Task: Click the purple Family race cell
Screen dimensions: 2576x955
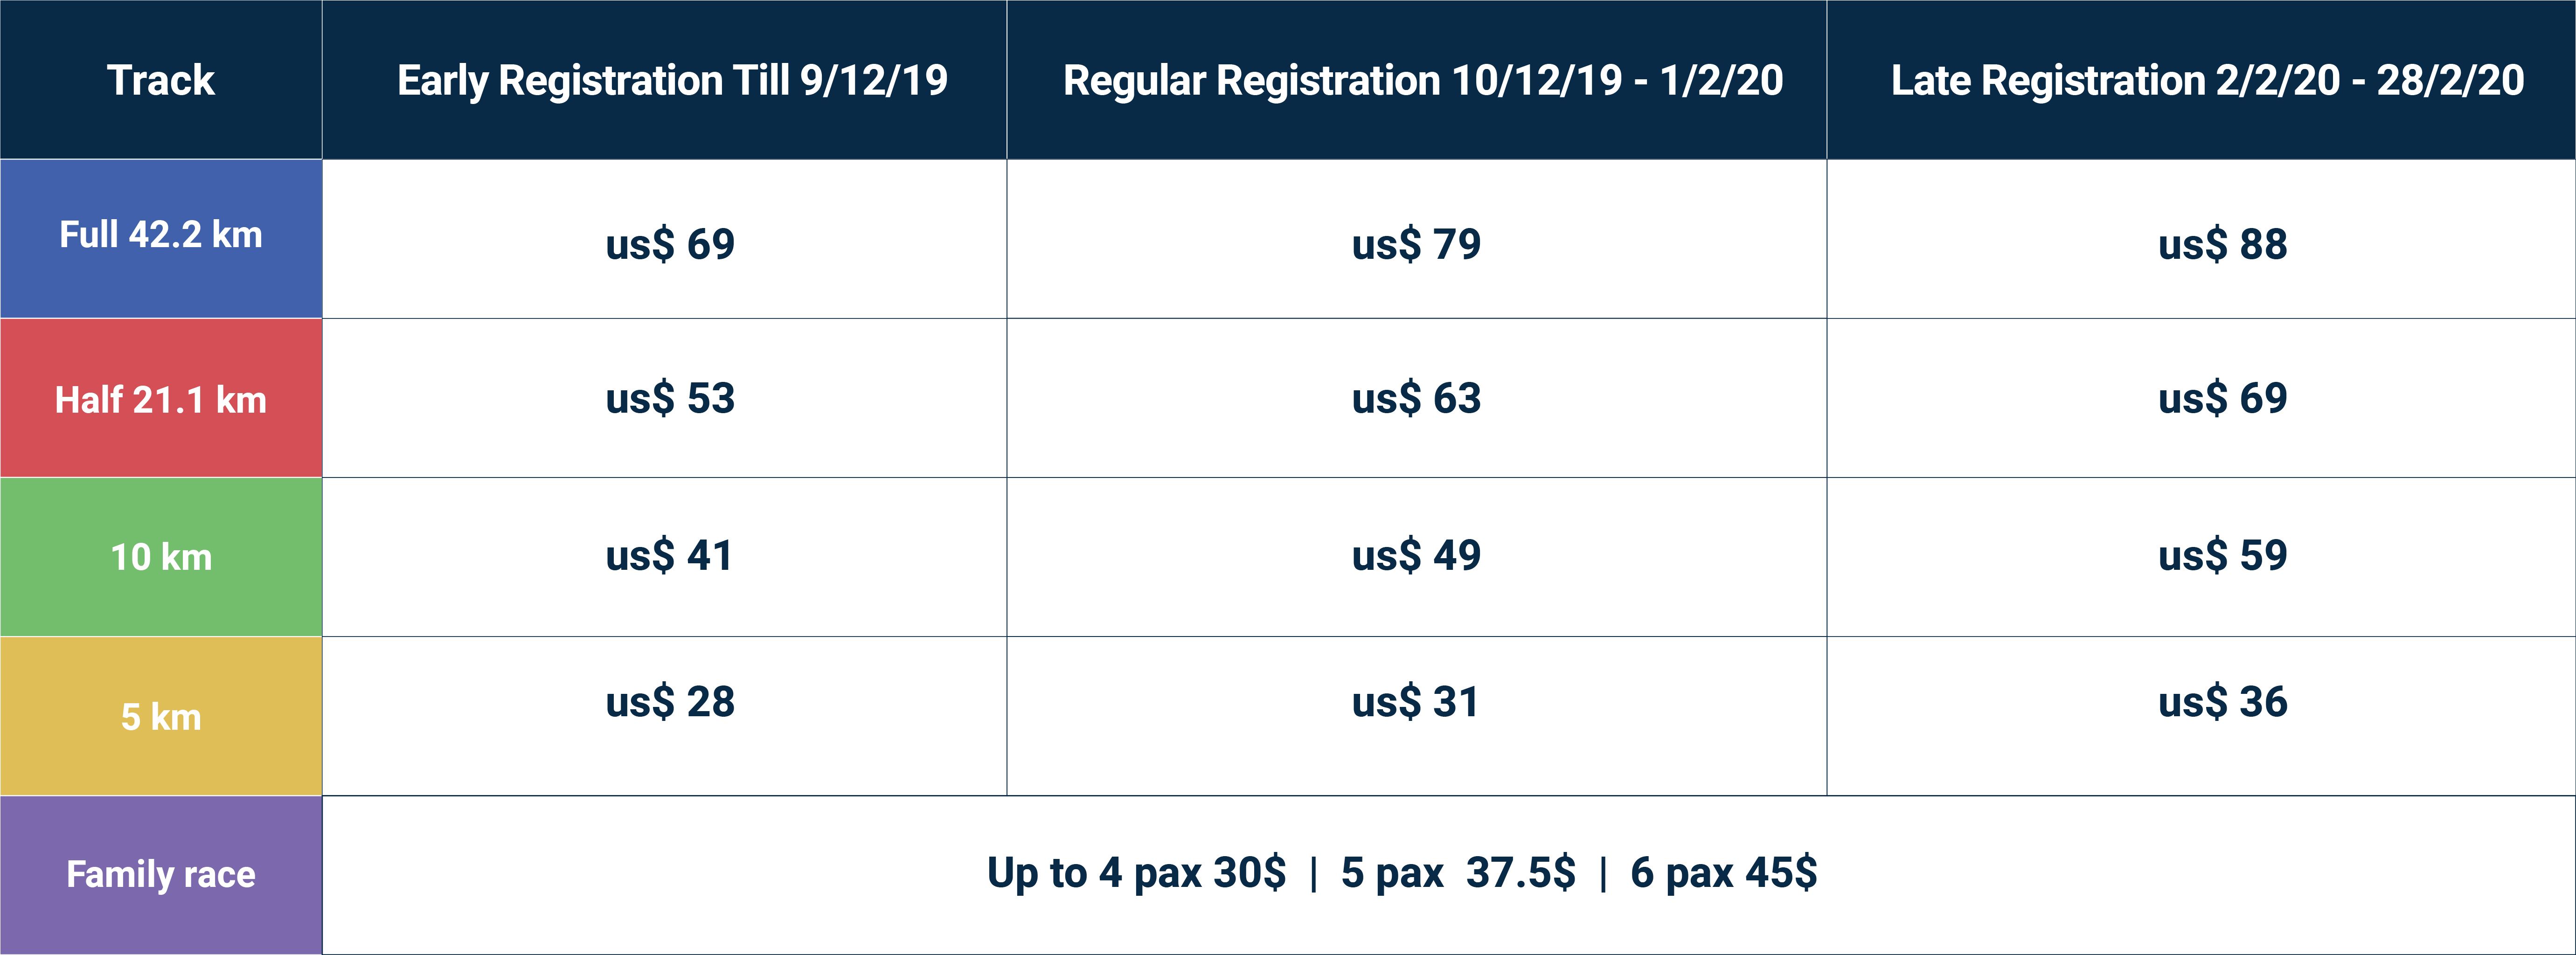Action: point(161,875)
